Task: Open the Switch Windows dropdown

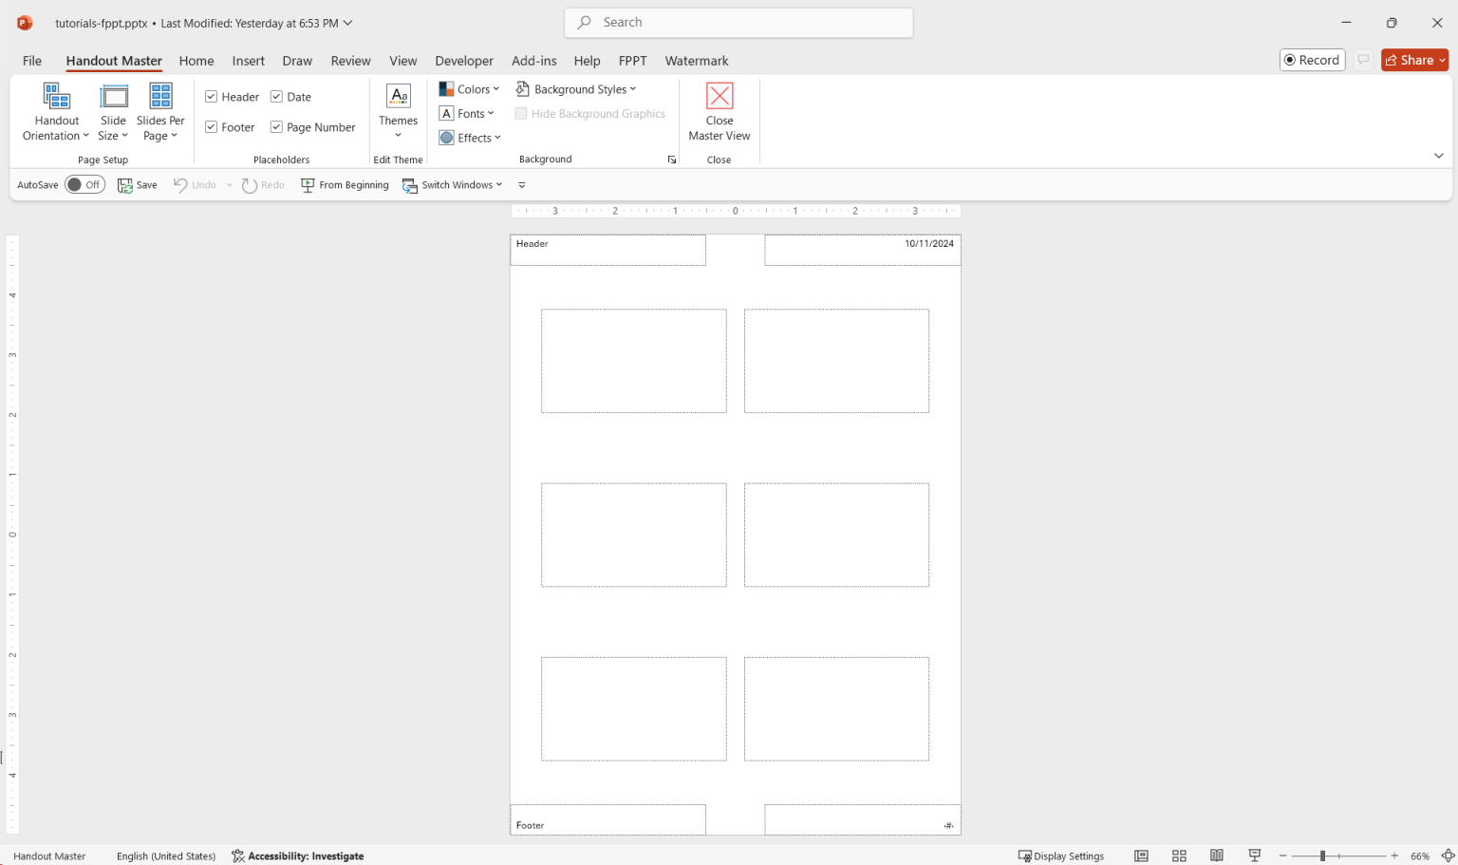Action: click(453, 184)
